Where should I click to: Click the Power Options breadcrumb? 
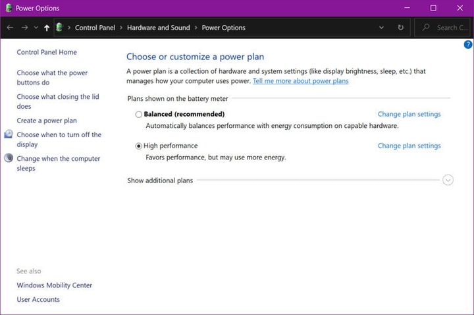[223, 28]
